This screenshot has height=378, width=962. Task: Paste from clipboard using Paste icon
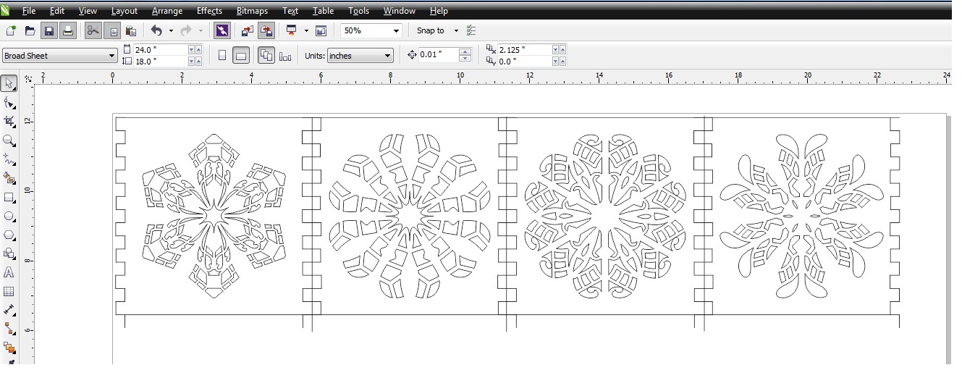[131, 30]
